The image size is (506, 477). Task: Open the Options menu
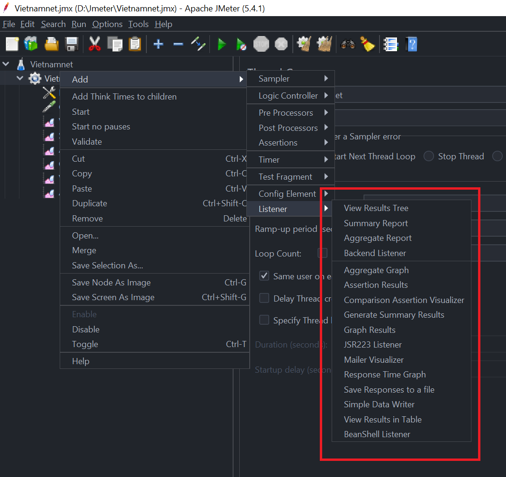click(x=107, y=24)
